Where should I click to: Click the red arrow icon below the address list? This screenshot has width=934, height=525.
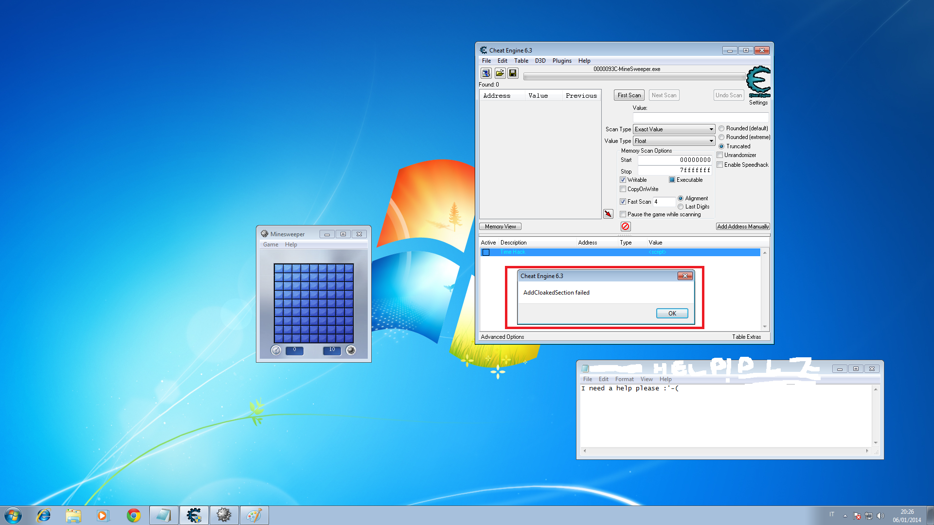[x=608, y=214]
